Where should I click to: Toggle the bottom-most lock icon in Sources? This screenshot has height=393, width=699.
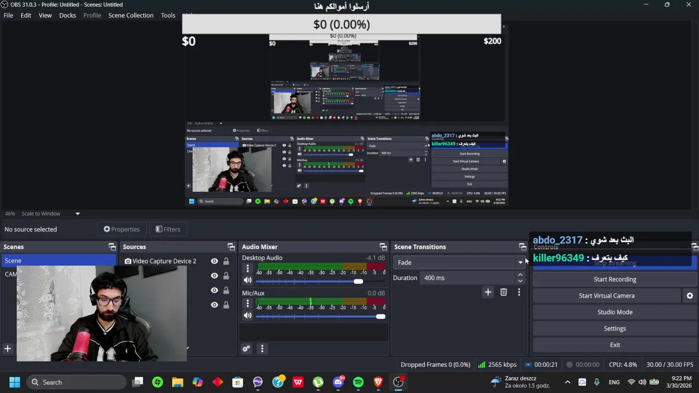coord(226,305)
